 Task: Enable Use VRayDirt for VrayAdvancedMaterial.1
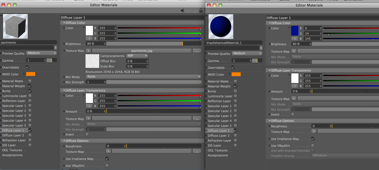(313, 146)
